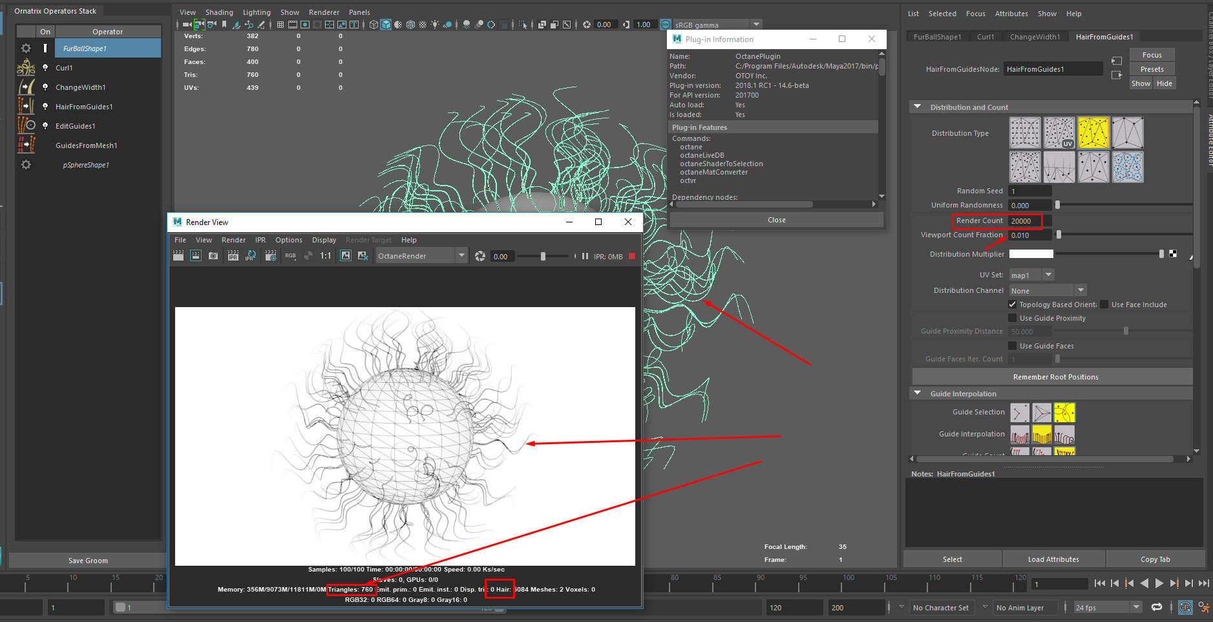
Task: Open the UV Set map1 dropdown
Action: pos(1049,275)
